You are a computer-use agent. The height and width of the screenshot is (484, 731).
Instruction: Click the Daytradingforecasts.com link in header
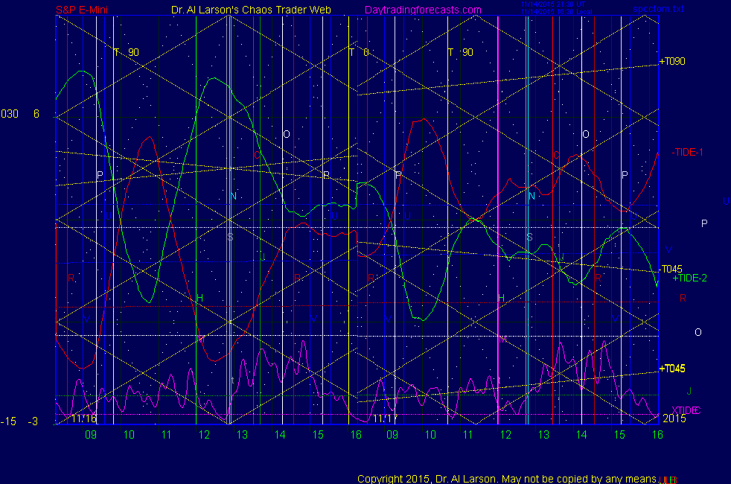click(423, 10)
